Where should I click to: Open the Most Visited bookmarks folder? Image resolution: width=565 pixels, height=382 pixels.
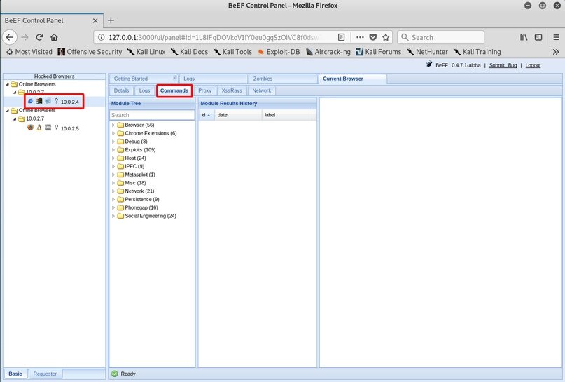pos(29,52)
